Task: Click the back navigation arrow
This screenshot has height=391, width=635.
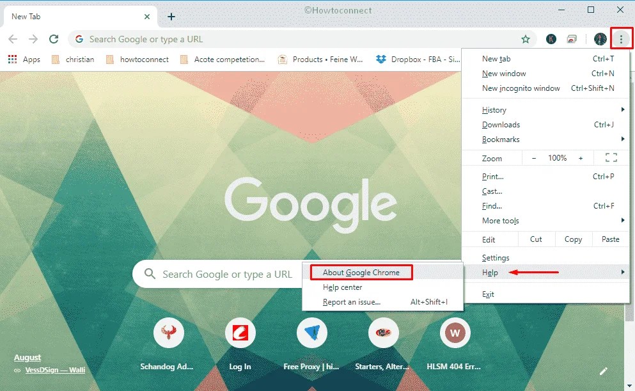Action: 13,39
